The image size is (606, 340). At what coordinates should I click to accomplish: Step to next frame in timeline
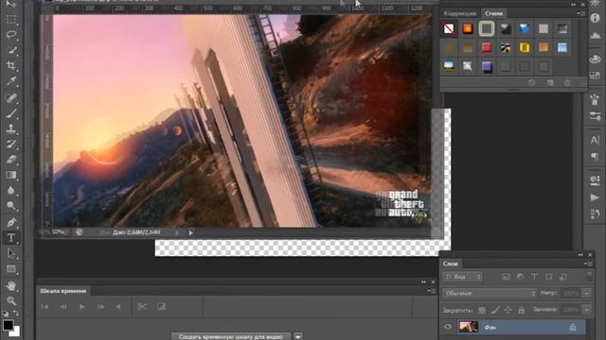(x=101, y=307)
